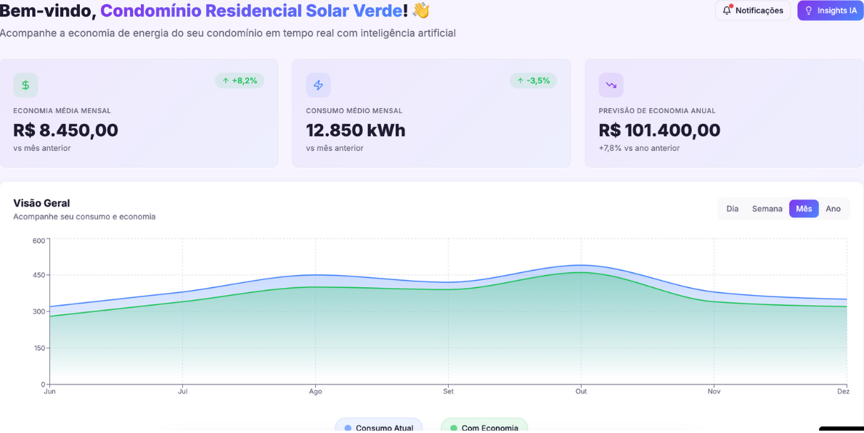The width and height of the screenshot is (864, 433).
Task: Open the Notificações button
Action: [753, 11]
